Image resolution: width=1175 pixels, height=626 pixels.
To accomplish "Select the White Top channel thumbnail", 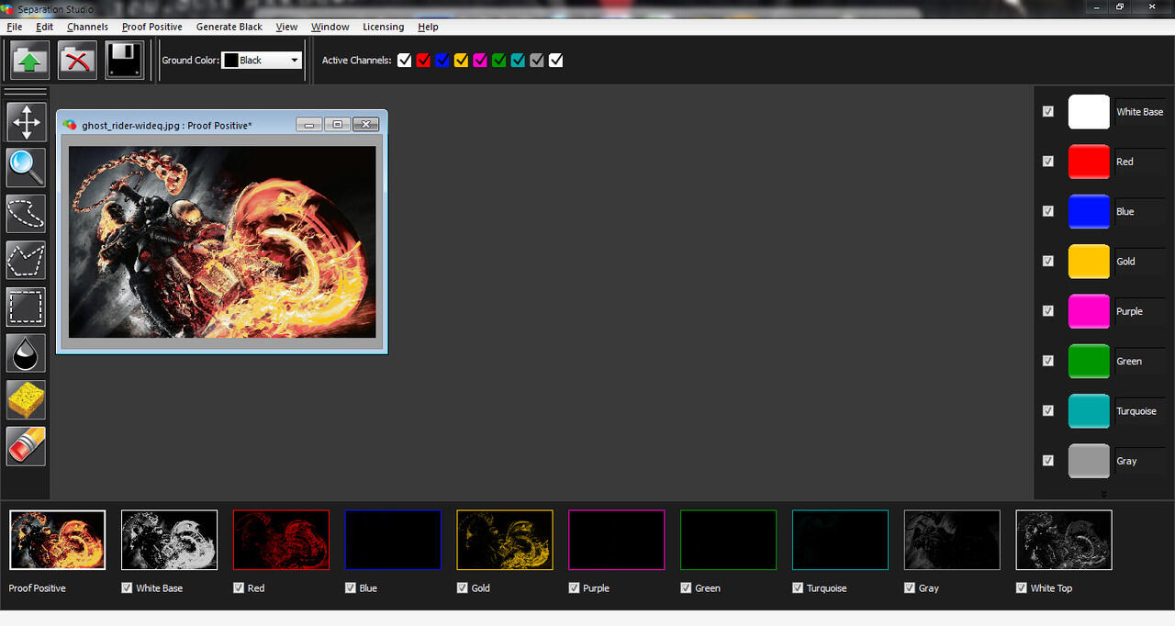I will click(1064, 540).
